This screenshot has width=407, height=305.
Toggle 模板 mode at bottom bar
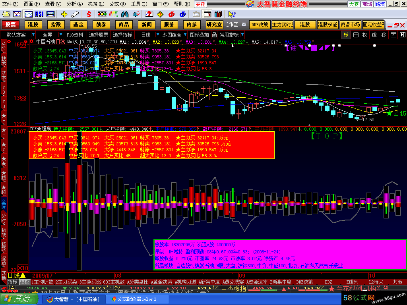[x=25, y=282]
